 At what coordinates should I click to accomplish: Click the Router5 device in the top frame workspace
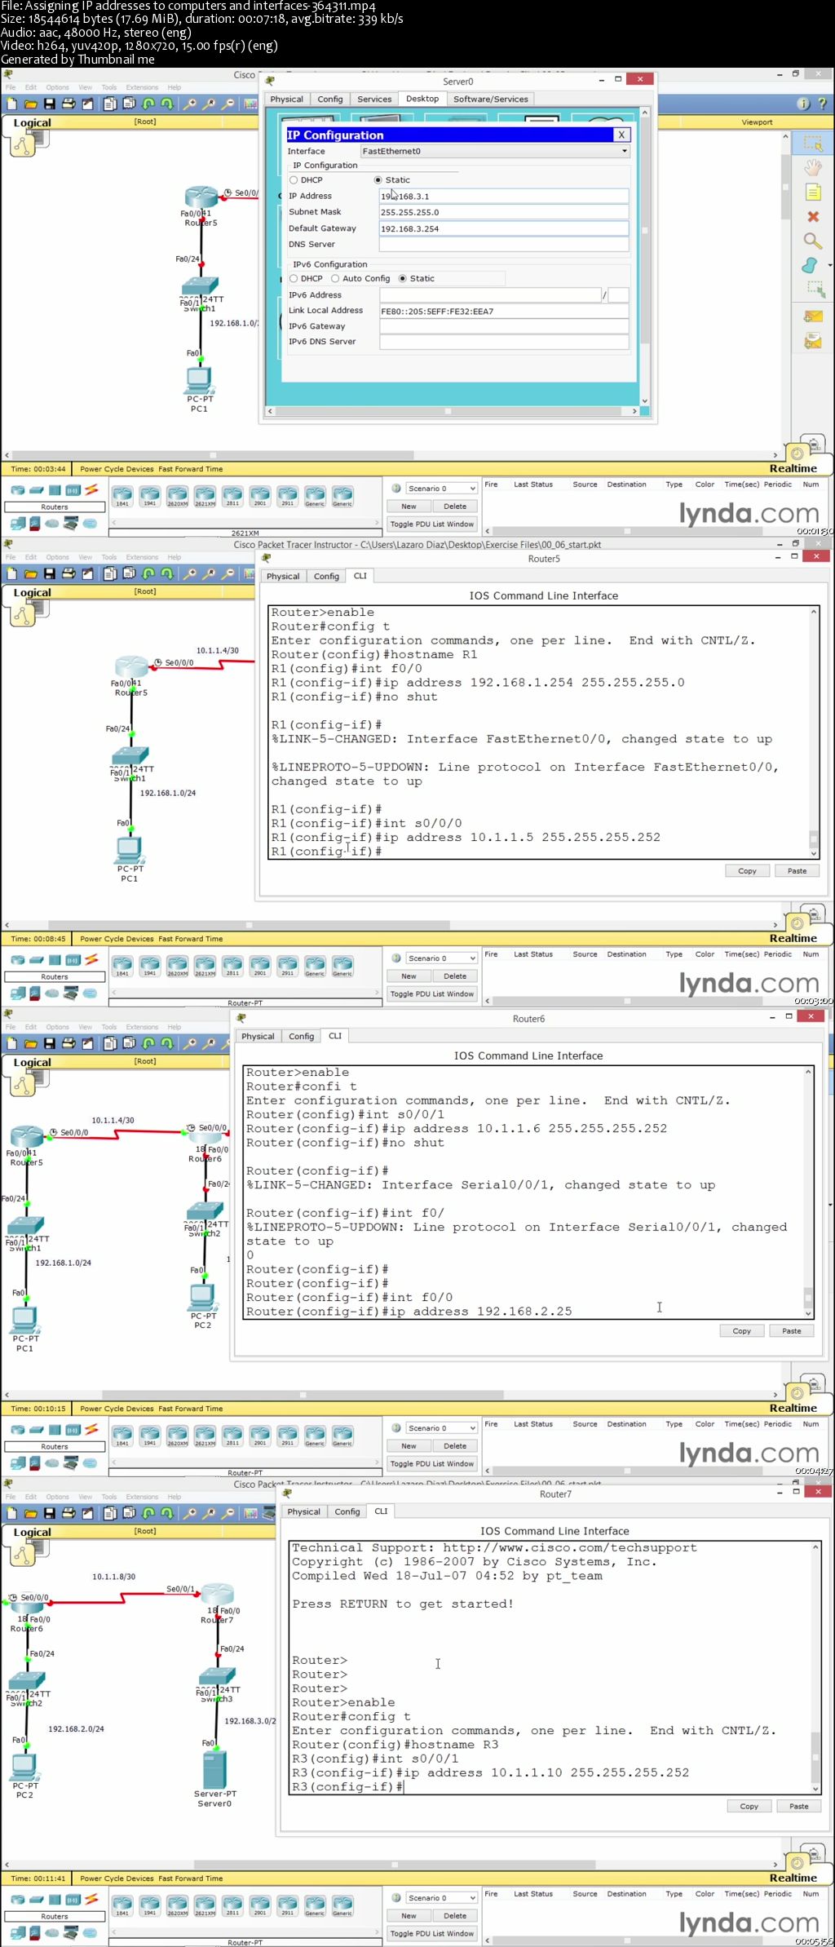201,197
